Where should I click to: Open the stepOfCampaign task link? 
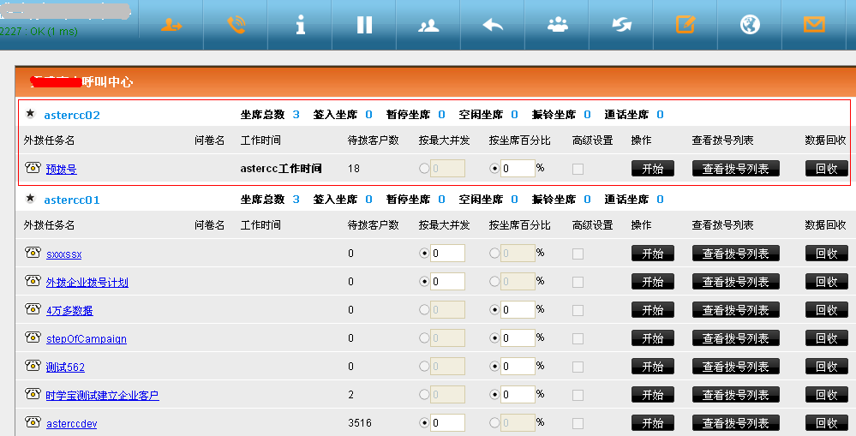coord(87,338)
